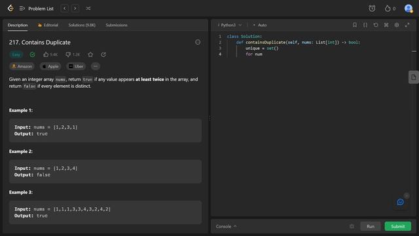
Task: Share the problem via share icon
Action: (x=103, y=54)
